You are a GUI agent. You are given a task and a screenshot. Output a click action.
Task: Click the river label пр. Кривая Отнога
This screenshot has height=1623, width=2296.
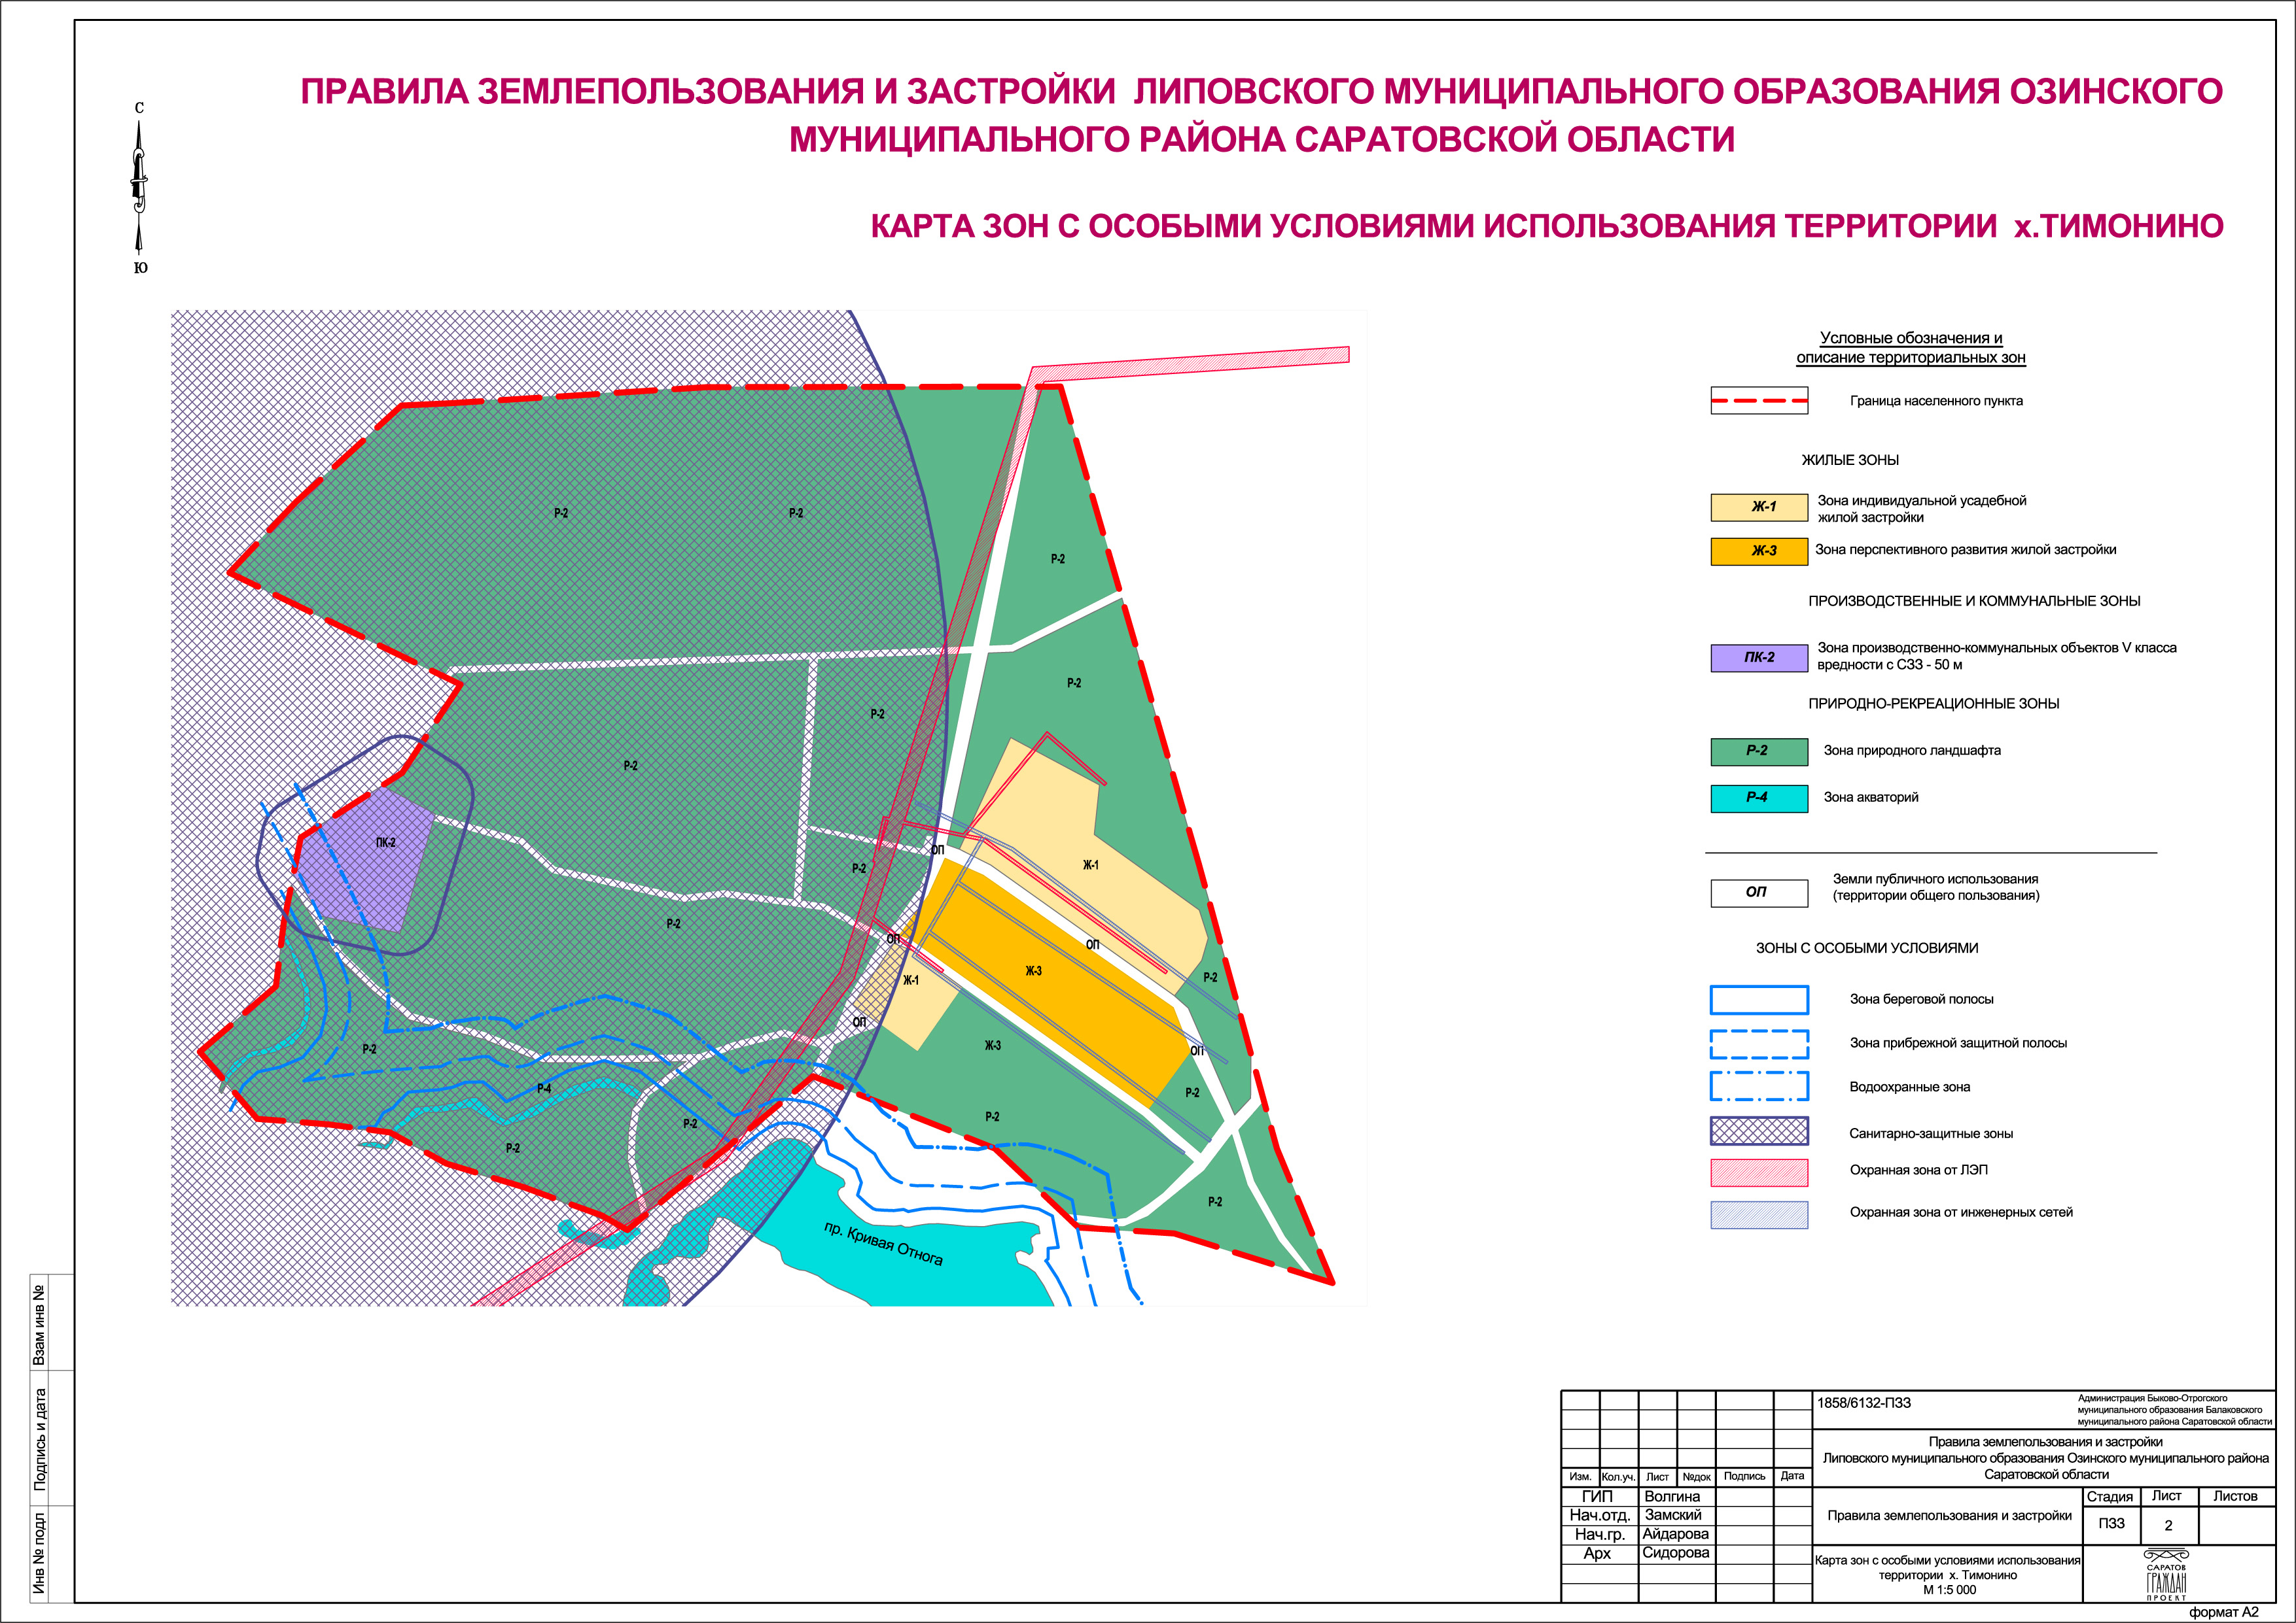[x=883, y=1243]
